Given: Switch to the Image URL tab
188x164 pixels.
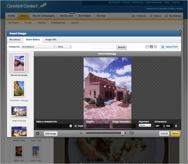Looking at the screenshot, I should 51,39.
